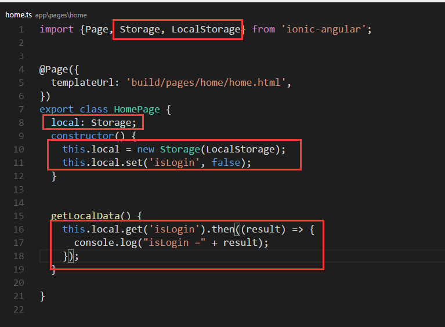Click the 'constructor' keyword on line 9
Viewport: 445px width, 327px height.
[82, 136]
